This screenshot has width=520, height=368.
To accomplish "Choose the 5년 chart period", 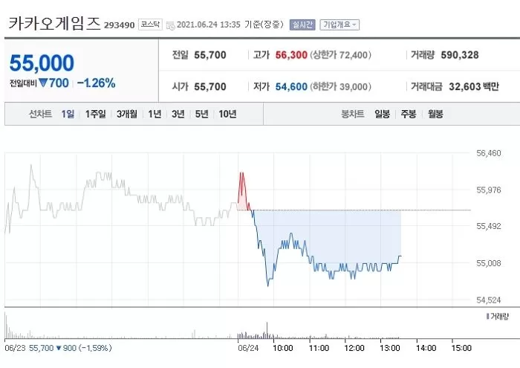I will 201,114.
